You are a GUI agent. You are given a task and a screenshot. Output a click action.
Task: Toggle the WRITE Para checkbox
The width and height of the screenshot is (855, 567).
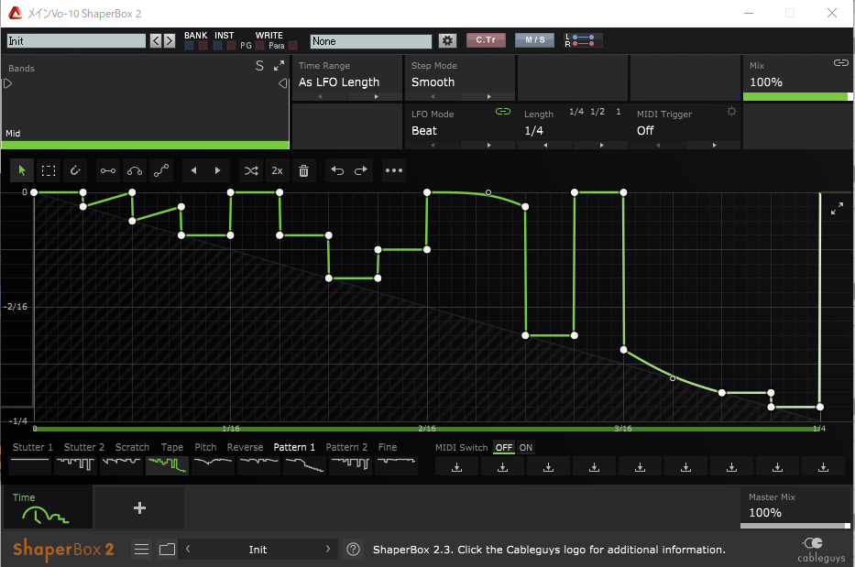coord(293,46)
